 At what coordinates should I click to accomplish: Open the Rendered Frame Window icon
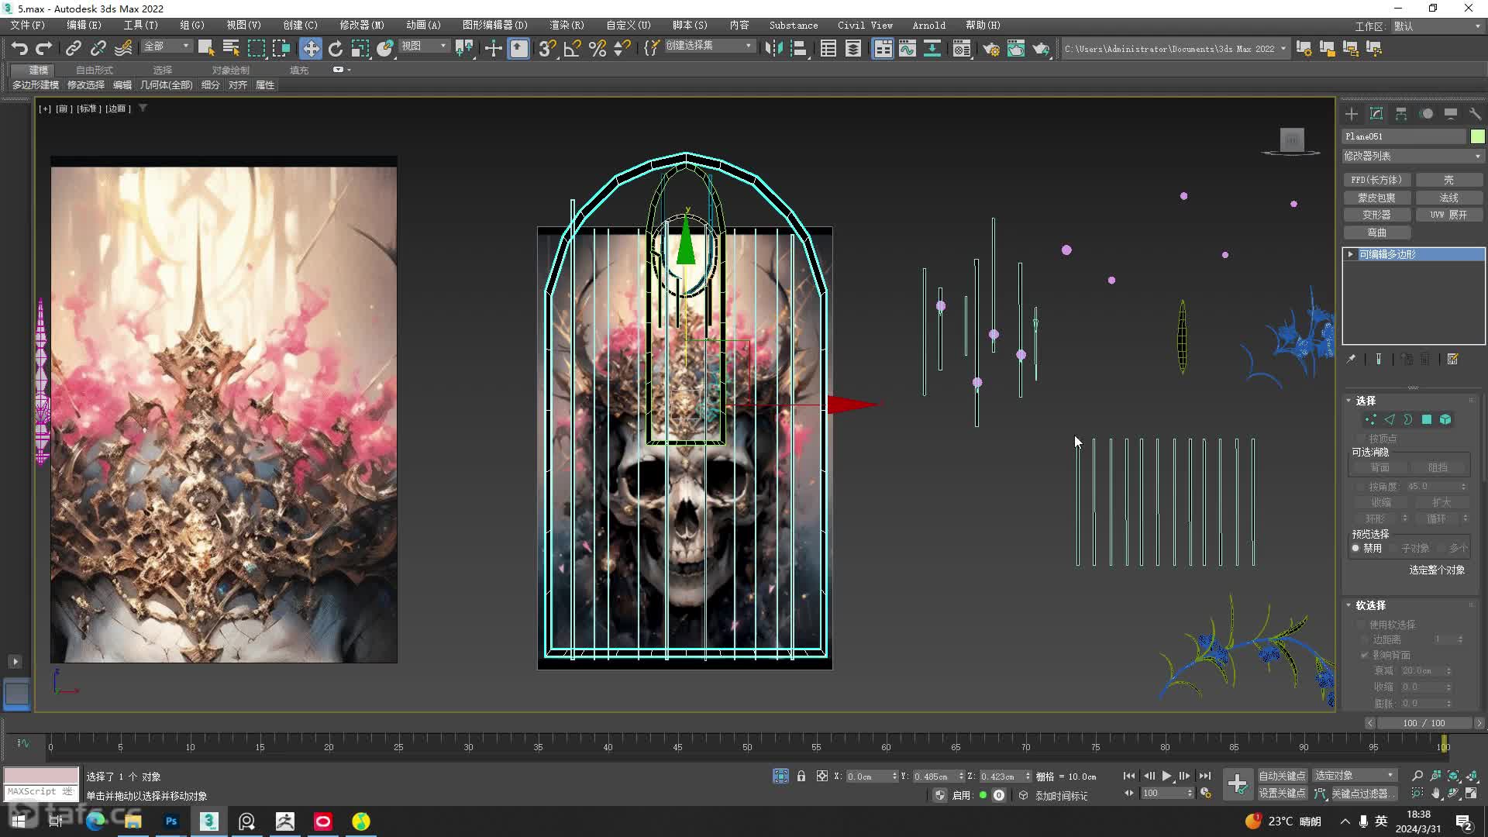tap(1015, 48)
